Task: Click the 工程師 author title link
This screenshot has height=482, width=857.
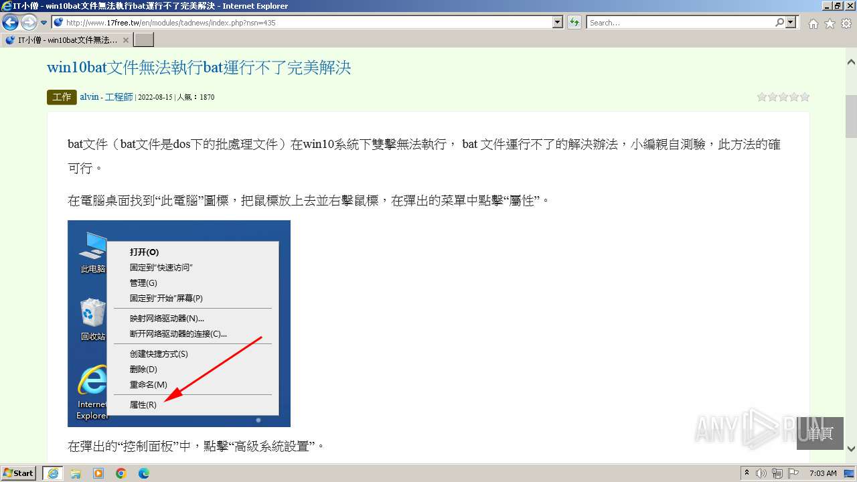Action: [x=119, y=97]
